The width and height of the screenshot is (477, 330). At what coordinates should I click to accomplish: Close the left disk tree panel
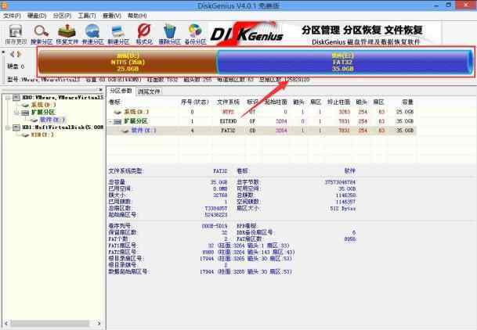tap(100, 90)
